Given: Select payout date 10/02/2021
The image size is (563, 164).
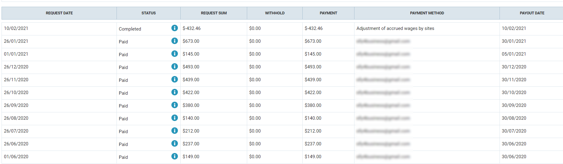Looking at the screenshot, I should (x=514, y=28).
